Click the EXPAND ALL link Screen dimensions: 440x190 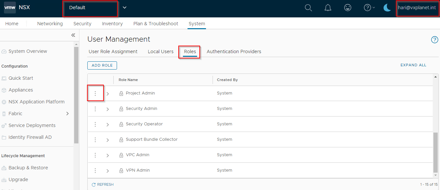(x=413, y=65)
